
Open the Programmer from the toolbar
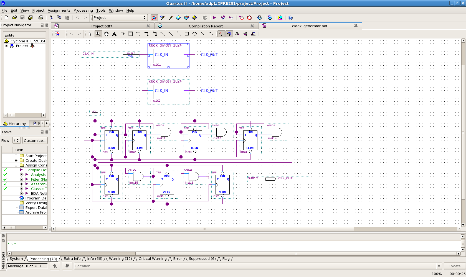(280, 17)
